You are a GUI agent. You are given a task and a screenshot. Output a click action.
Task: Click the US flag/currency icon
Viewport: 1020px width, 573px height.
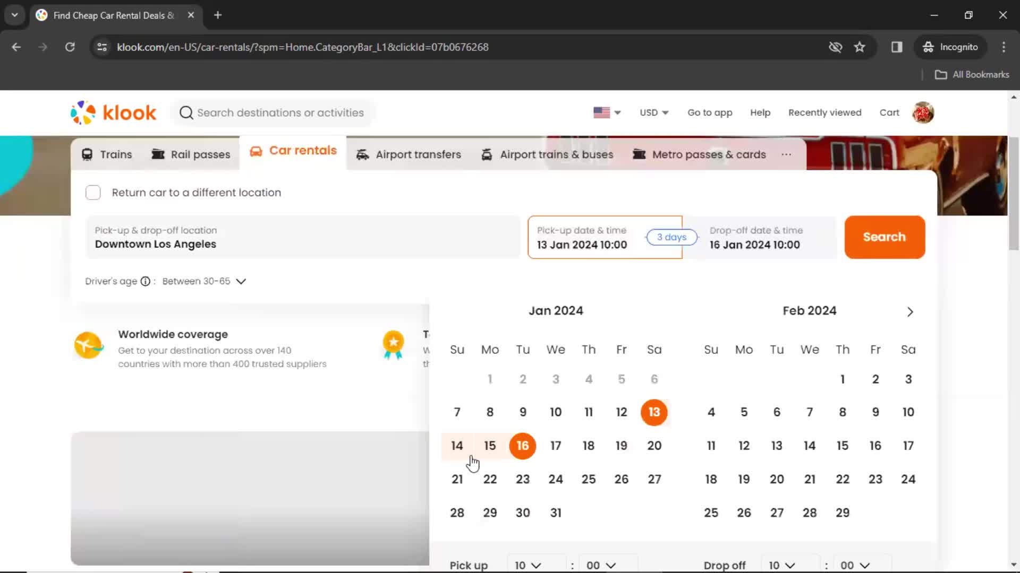(605, 112)
